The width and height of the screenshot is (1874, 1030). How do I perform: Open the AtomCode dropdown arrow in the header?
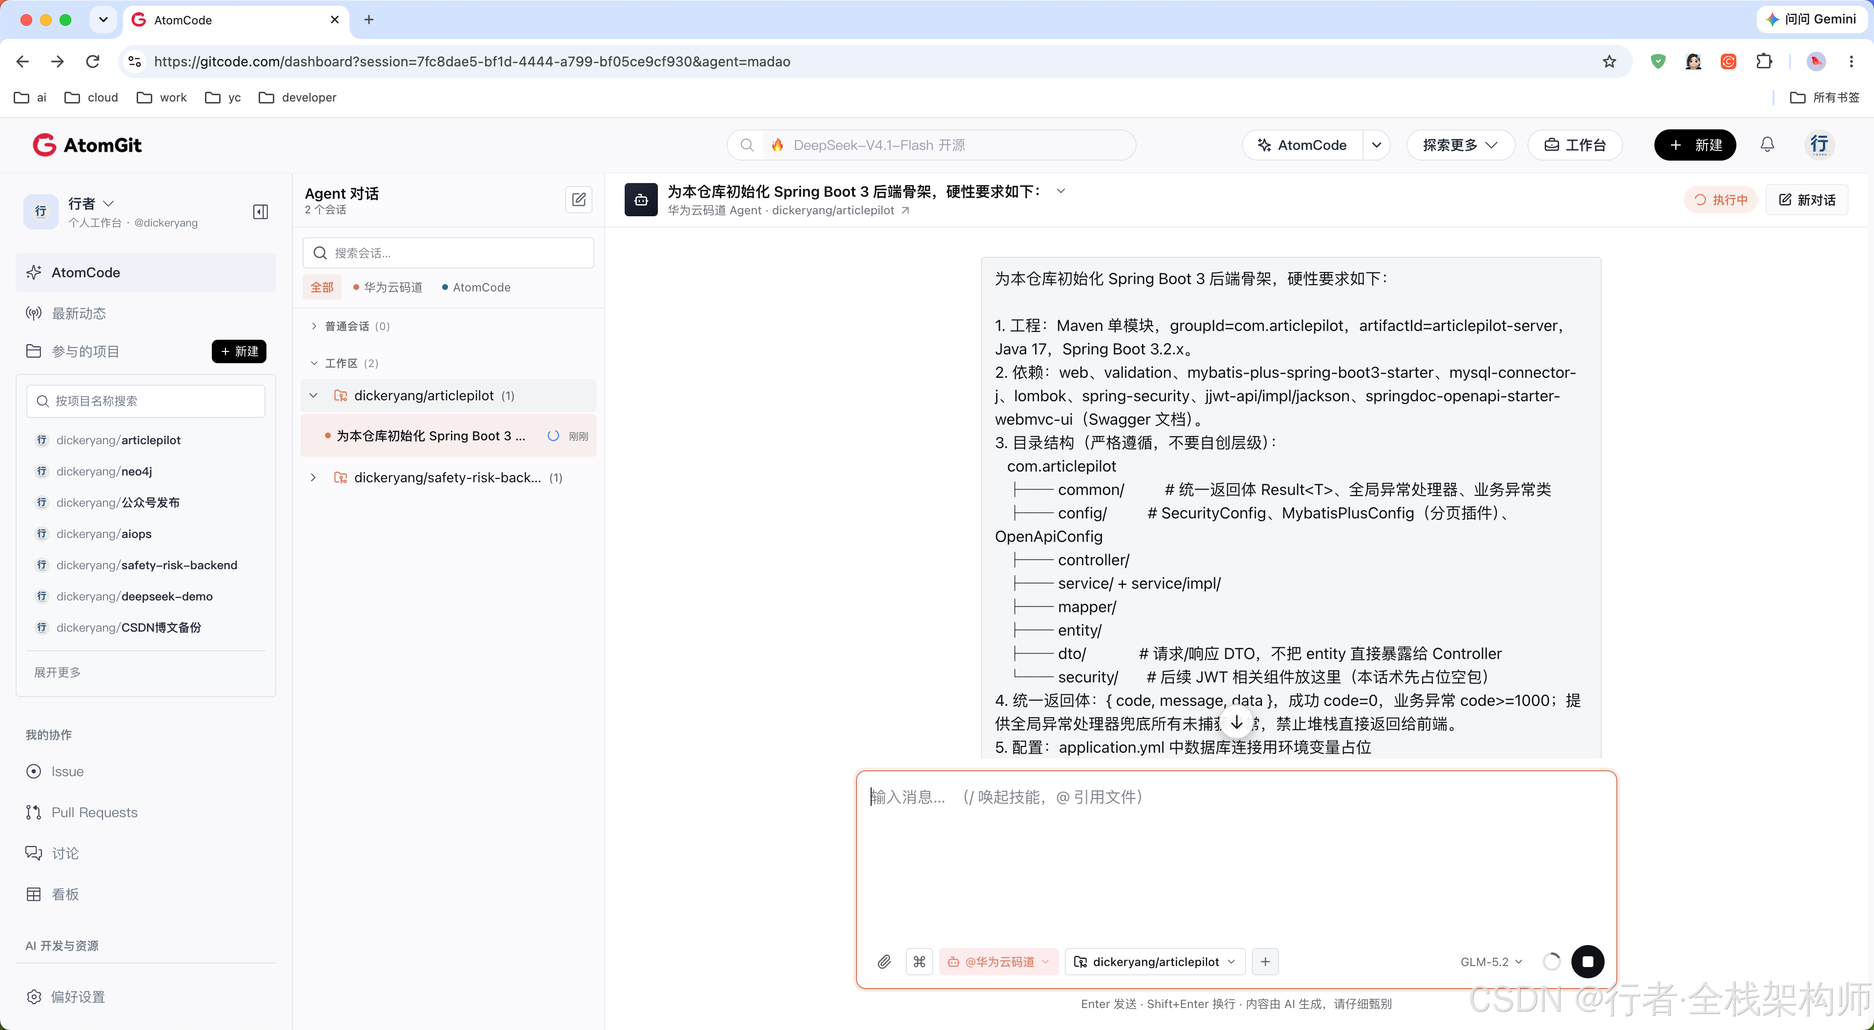tap(1376, 145)
